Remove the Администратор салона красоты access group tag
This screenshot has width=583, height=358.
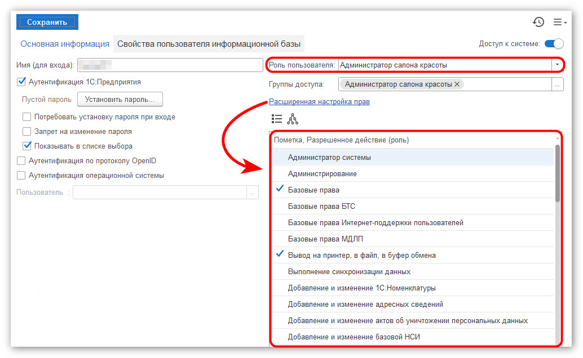457,84
